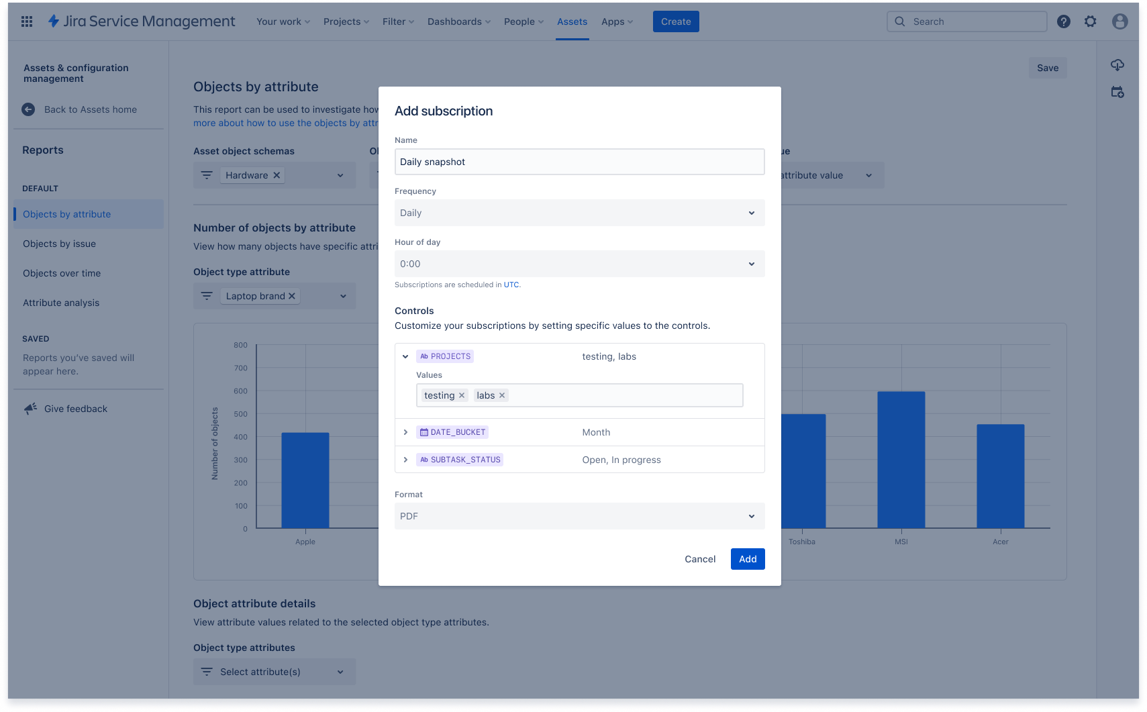
Task: Click the cloud export icon in right rail
Action: point(1117,65)
